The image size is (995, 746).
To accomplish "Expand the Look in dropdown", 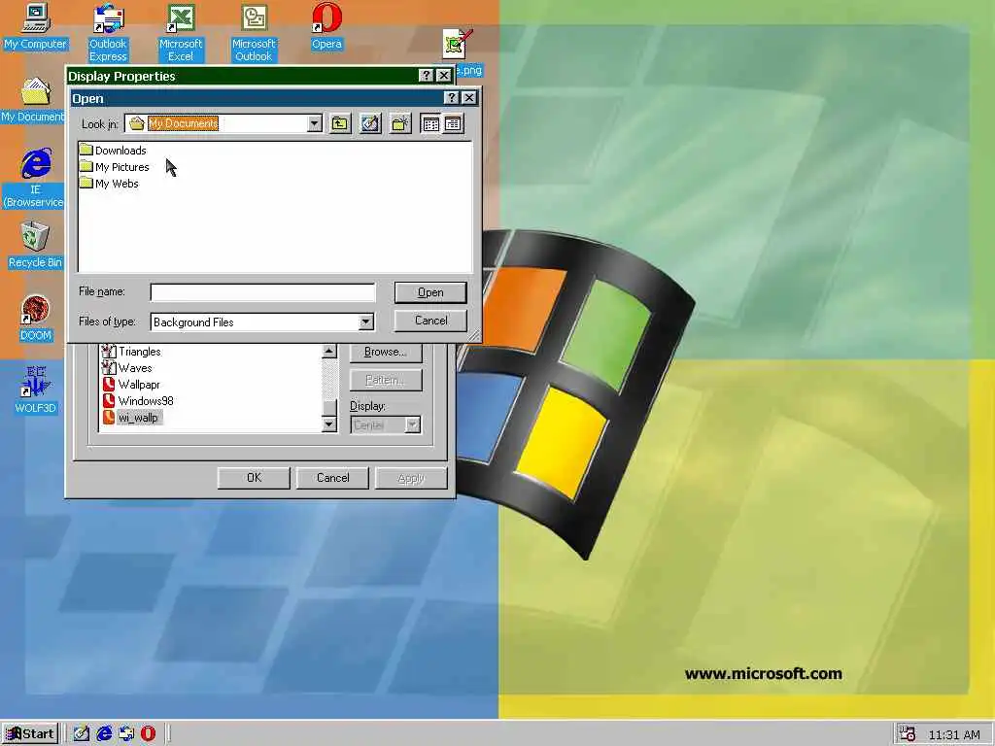I will coord(314,123).
